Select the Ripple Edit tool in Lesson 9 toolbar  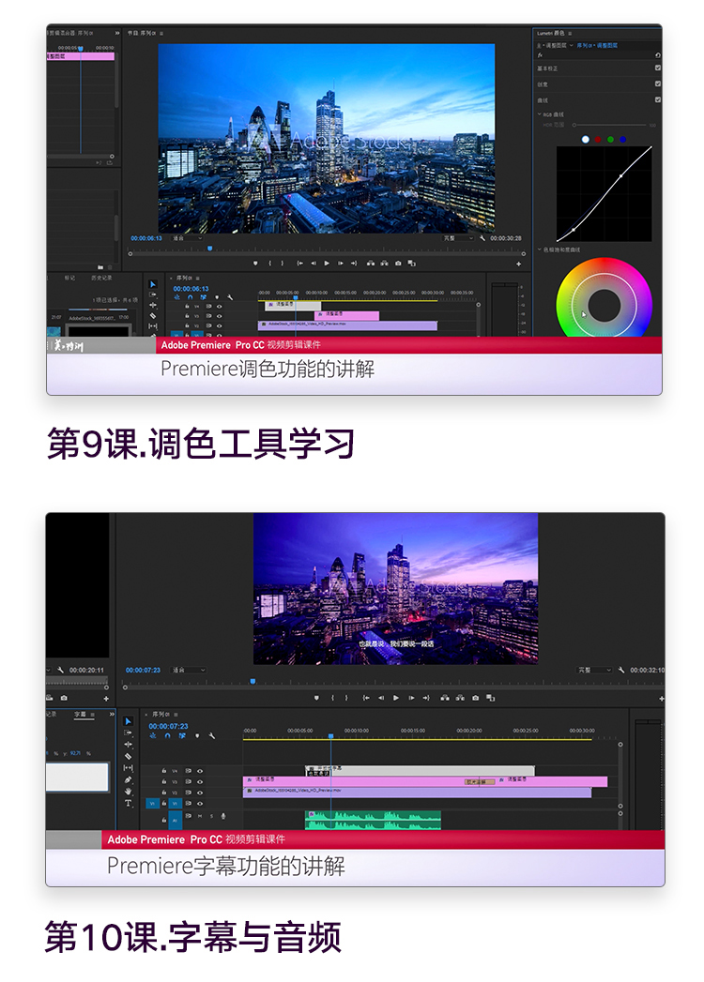point(152,305)
